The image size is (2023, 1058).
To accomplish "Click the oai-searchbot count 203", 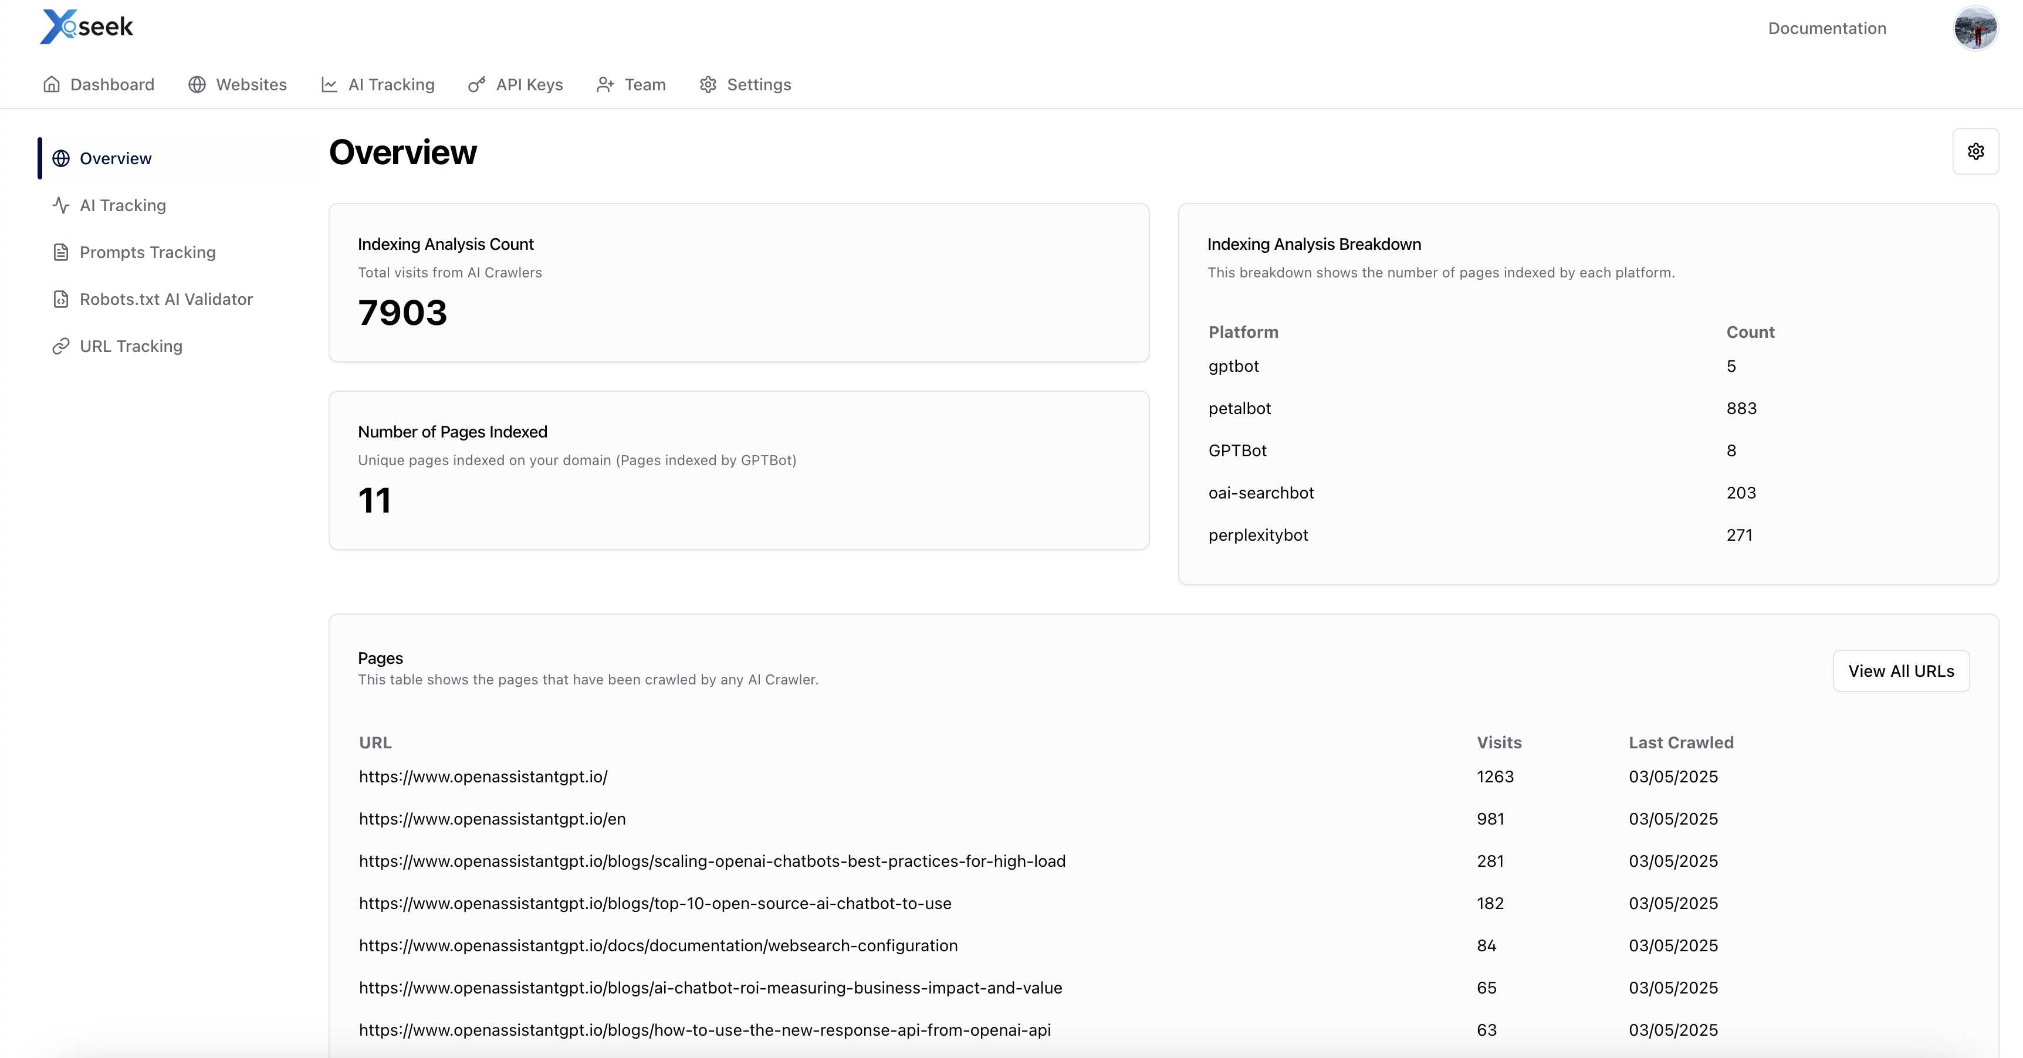I will pos(1741,493).
